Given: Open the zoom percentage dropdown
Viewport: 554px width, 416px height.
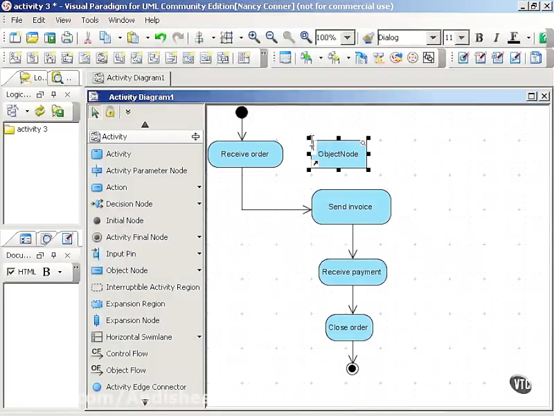Looking at the screenshot, I should pyautogui.click(x=348, y=38).
